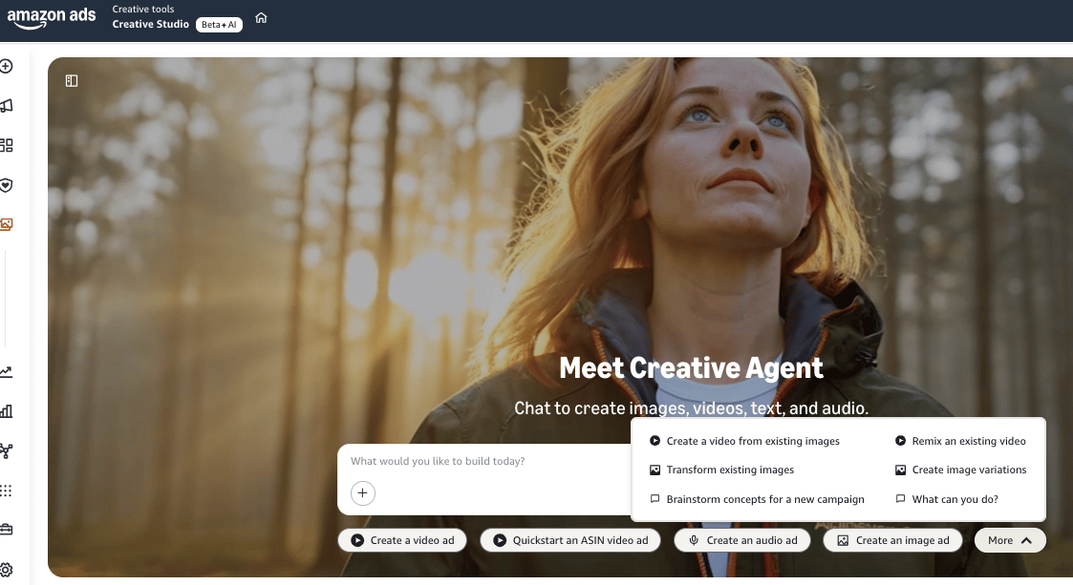Select Transform existing images from the menu
Image resolution: width=1073 pixels, height=585 pixels.
[730, 470]
